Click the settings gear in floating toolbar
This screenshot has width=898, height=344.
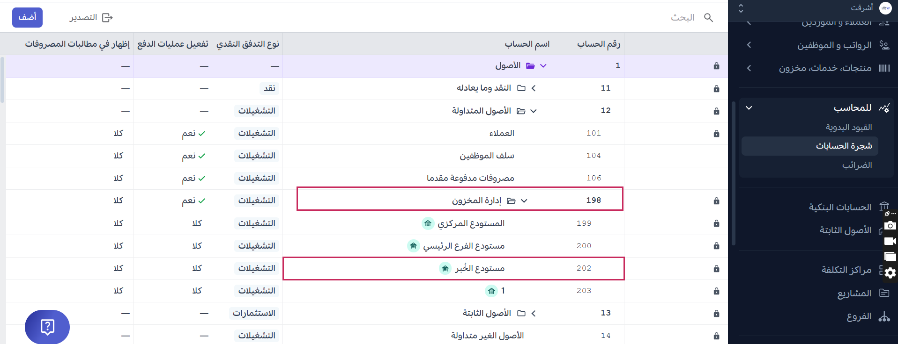coord(890,273)
